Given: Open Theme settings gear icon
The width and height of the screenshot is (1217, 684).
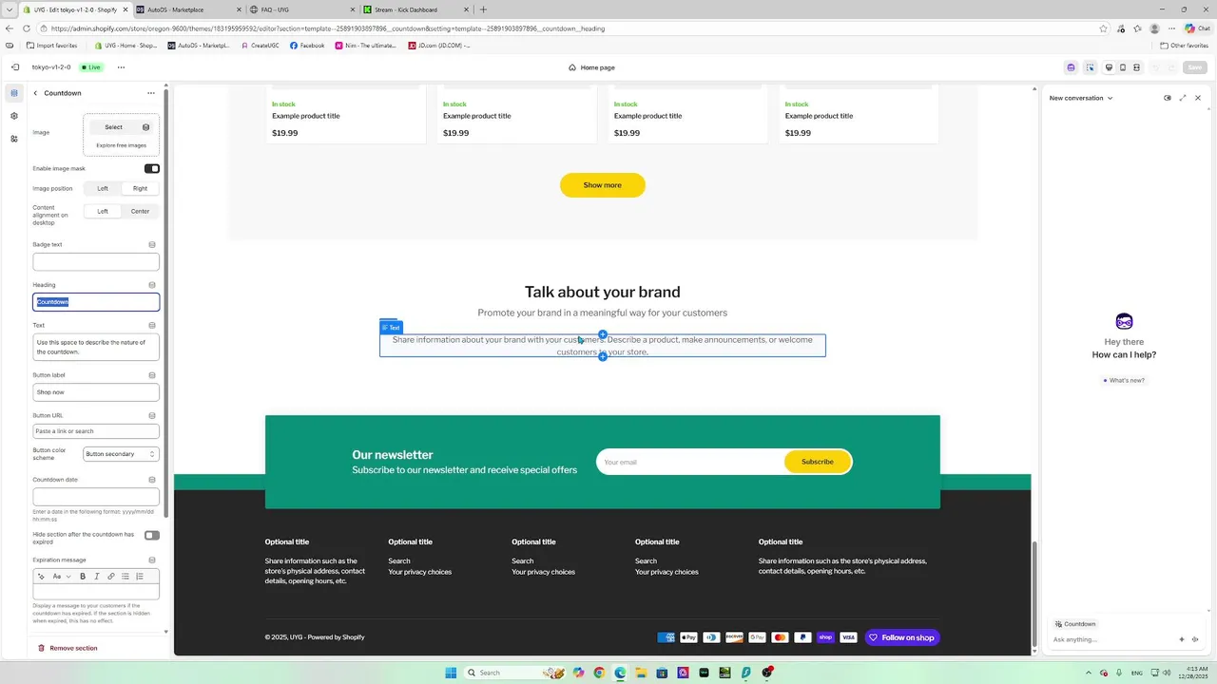Looking at the screenshot, I should [13, 116].
